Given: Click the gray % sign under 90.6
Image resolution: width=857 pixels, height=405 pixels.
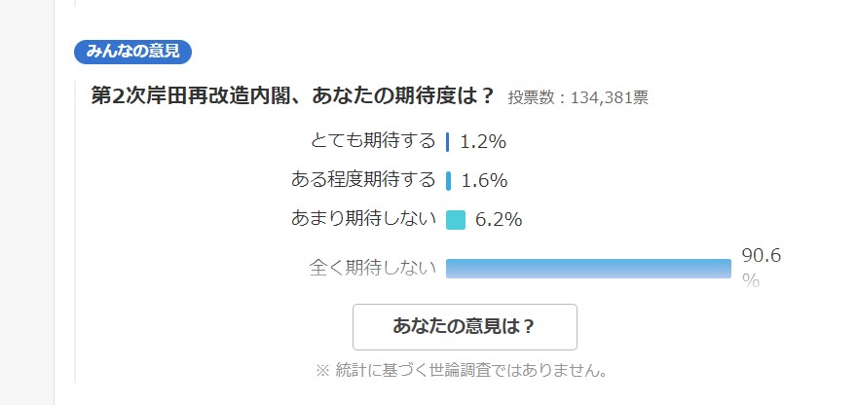Looking at the screenshot, I should pyautogui.click(x=751, y=280).
